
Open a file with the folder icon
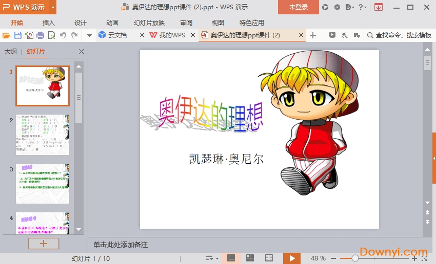point(6,35)
